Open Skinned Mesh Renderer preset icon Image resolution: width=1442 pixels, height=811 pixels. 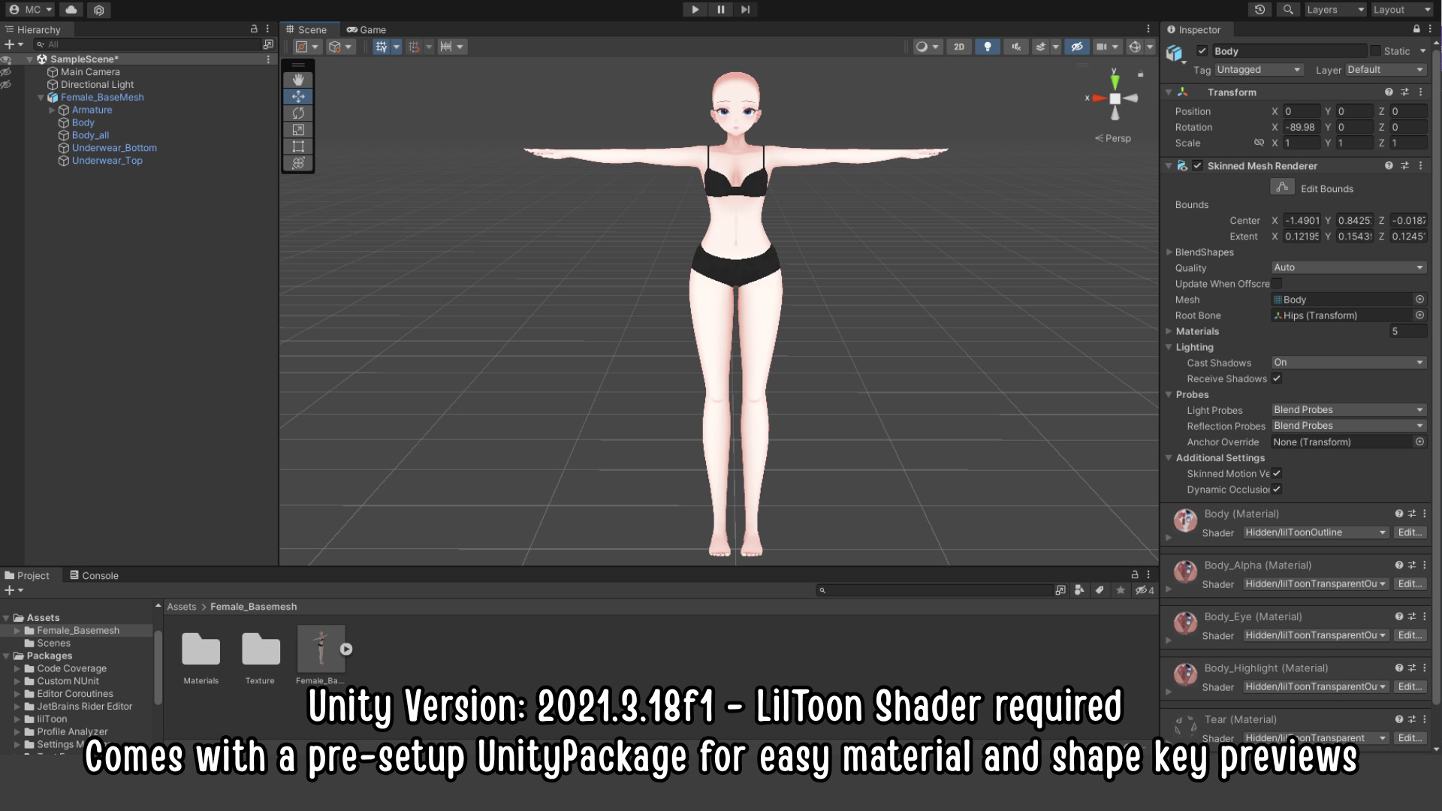[x=1404, y=166]
